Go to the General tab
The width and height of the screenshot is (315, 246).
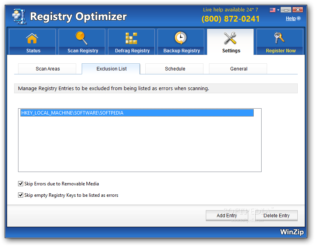238,69
